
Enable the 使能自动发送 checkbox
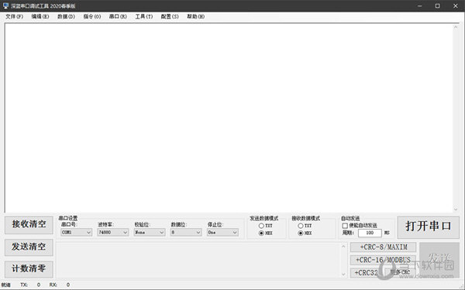[360, 226]
